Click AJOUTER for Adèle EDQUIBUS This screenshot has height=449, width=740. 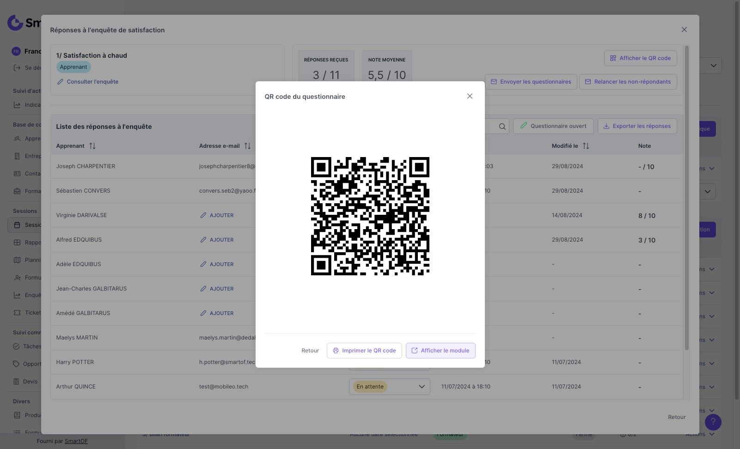coord(217,264)
